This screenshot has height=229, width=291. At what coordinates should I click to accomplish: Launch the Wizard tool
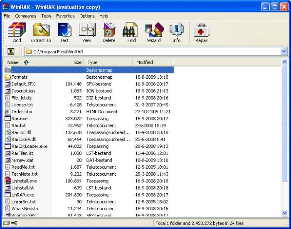(154, 30)
